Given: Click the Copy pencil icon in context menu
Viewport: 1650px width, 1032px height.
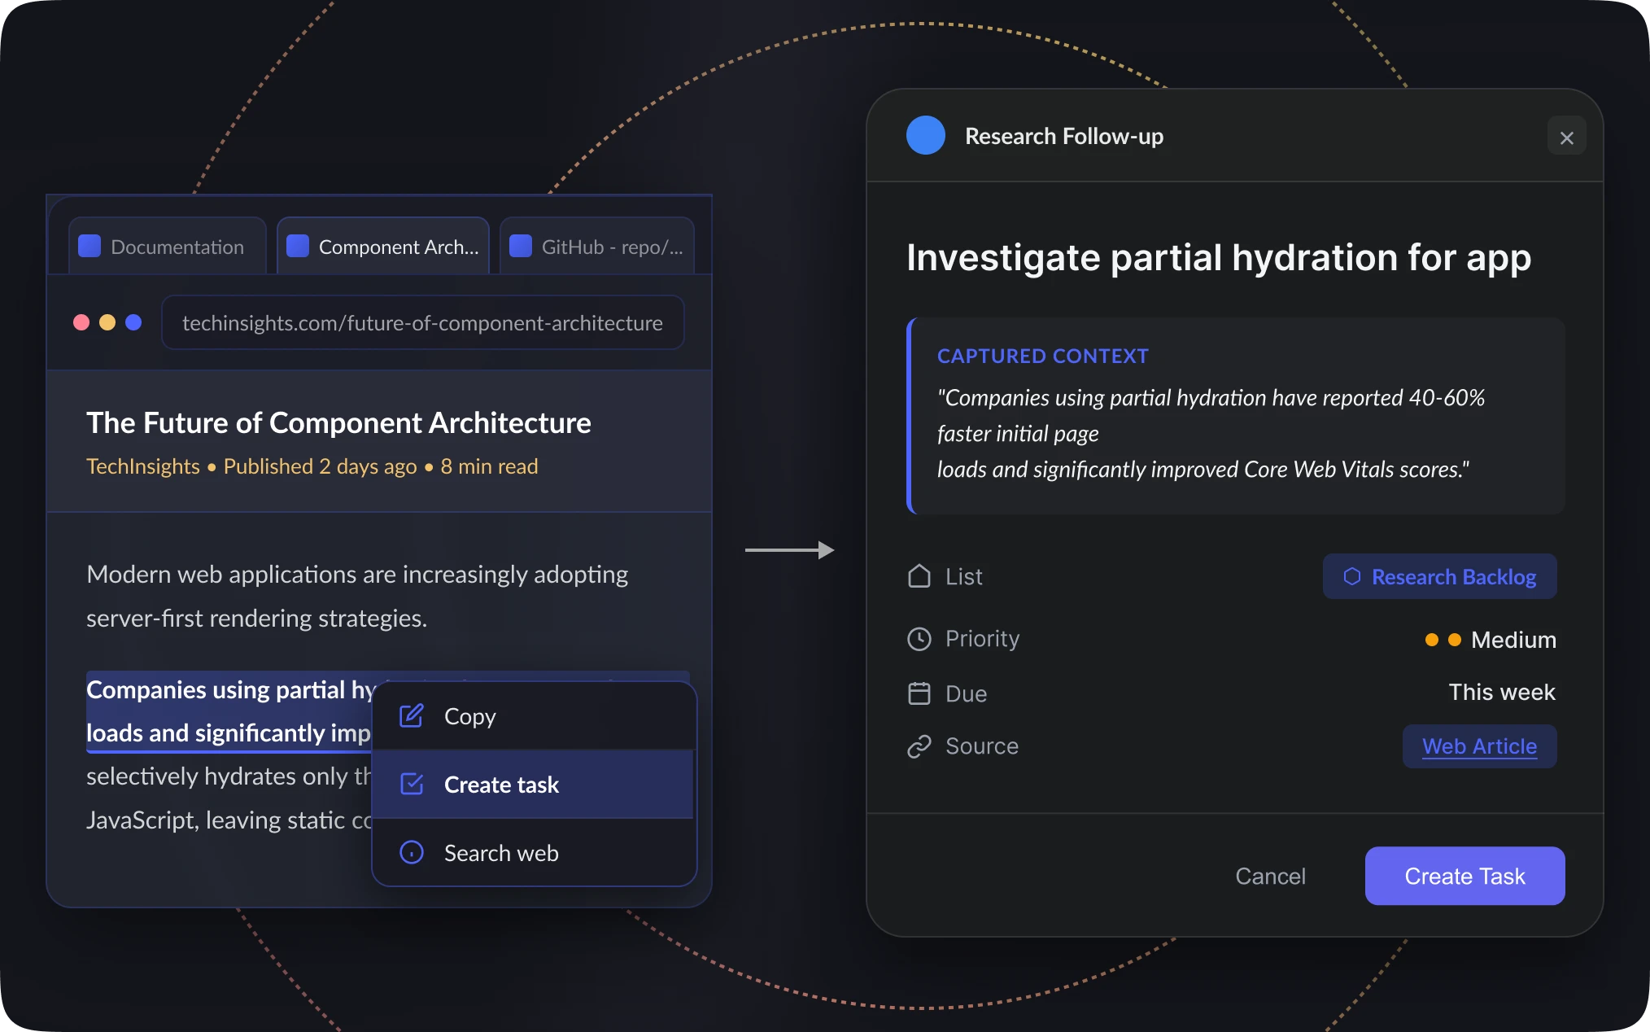Looking at the screenshot, I should pyautogui.click(x=412, y=716).
